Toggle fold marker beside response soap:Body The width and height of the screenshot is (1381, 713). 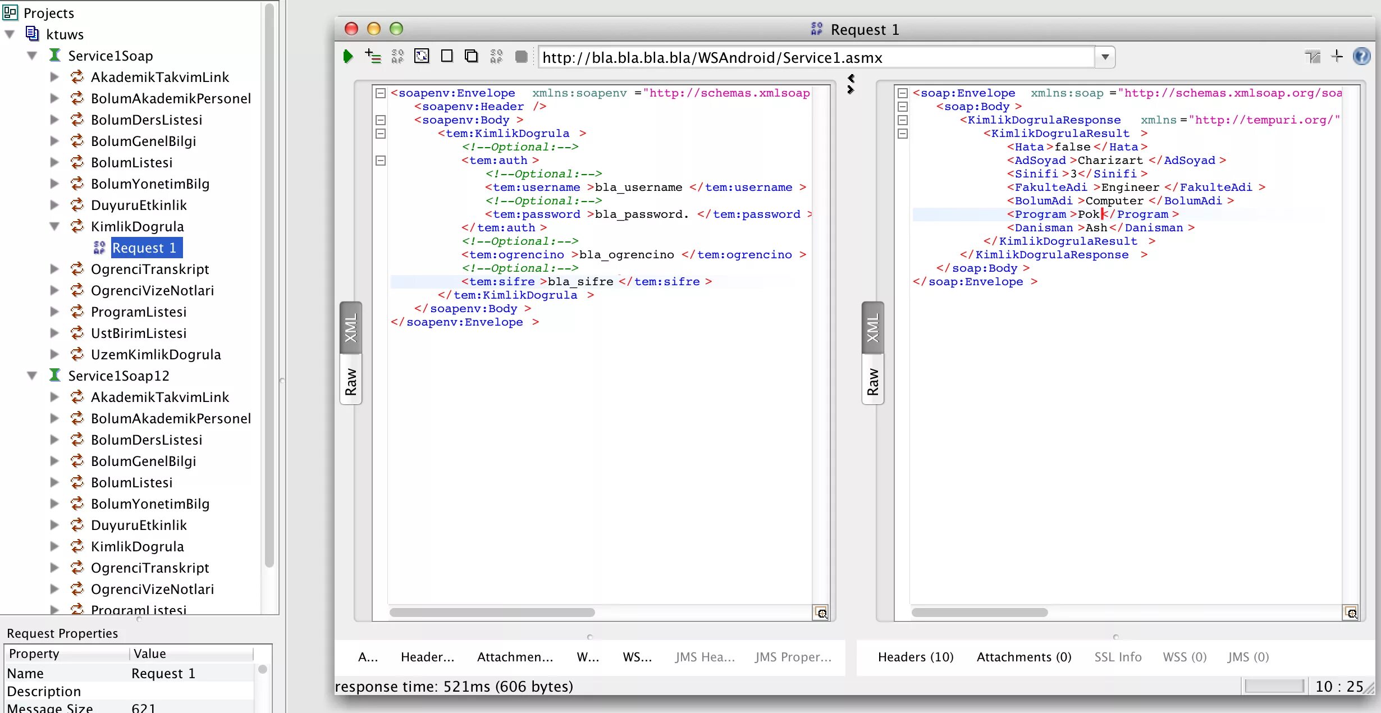903,107
